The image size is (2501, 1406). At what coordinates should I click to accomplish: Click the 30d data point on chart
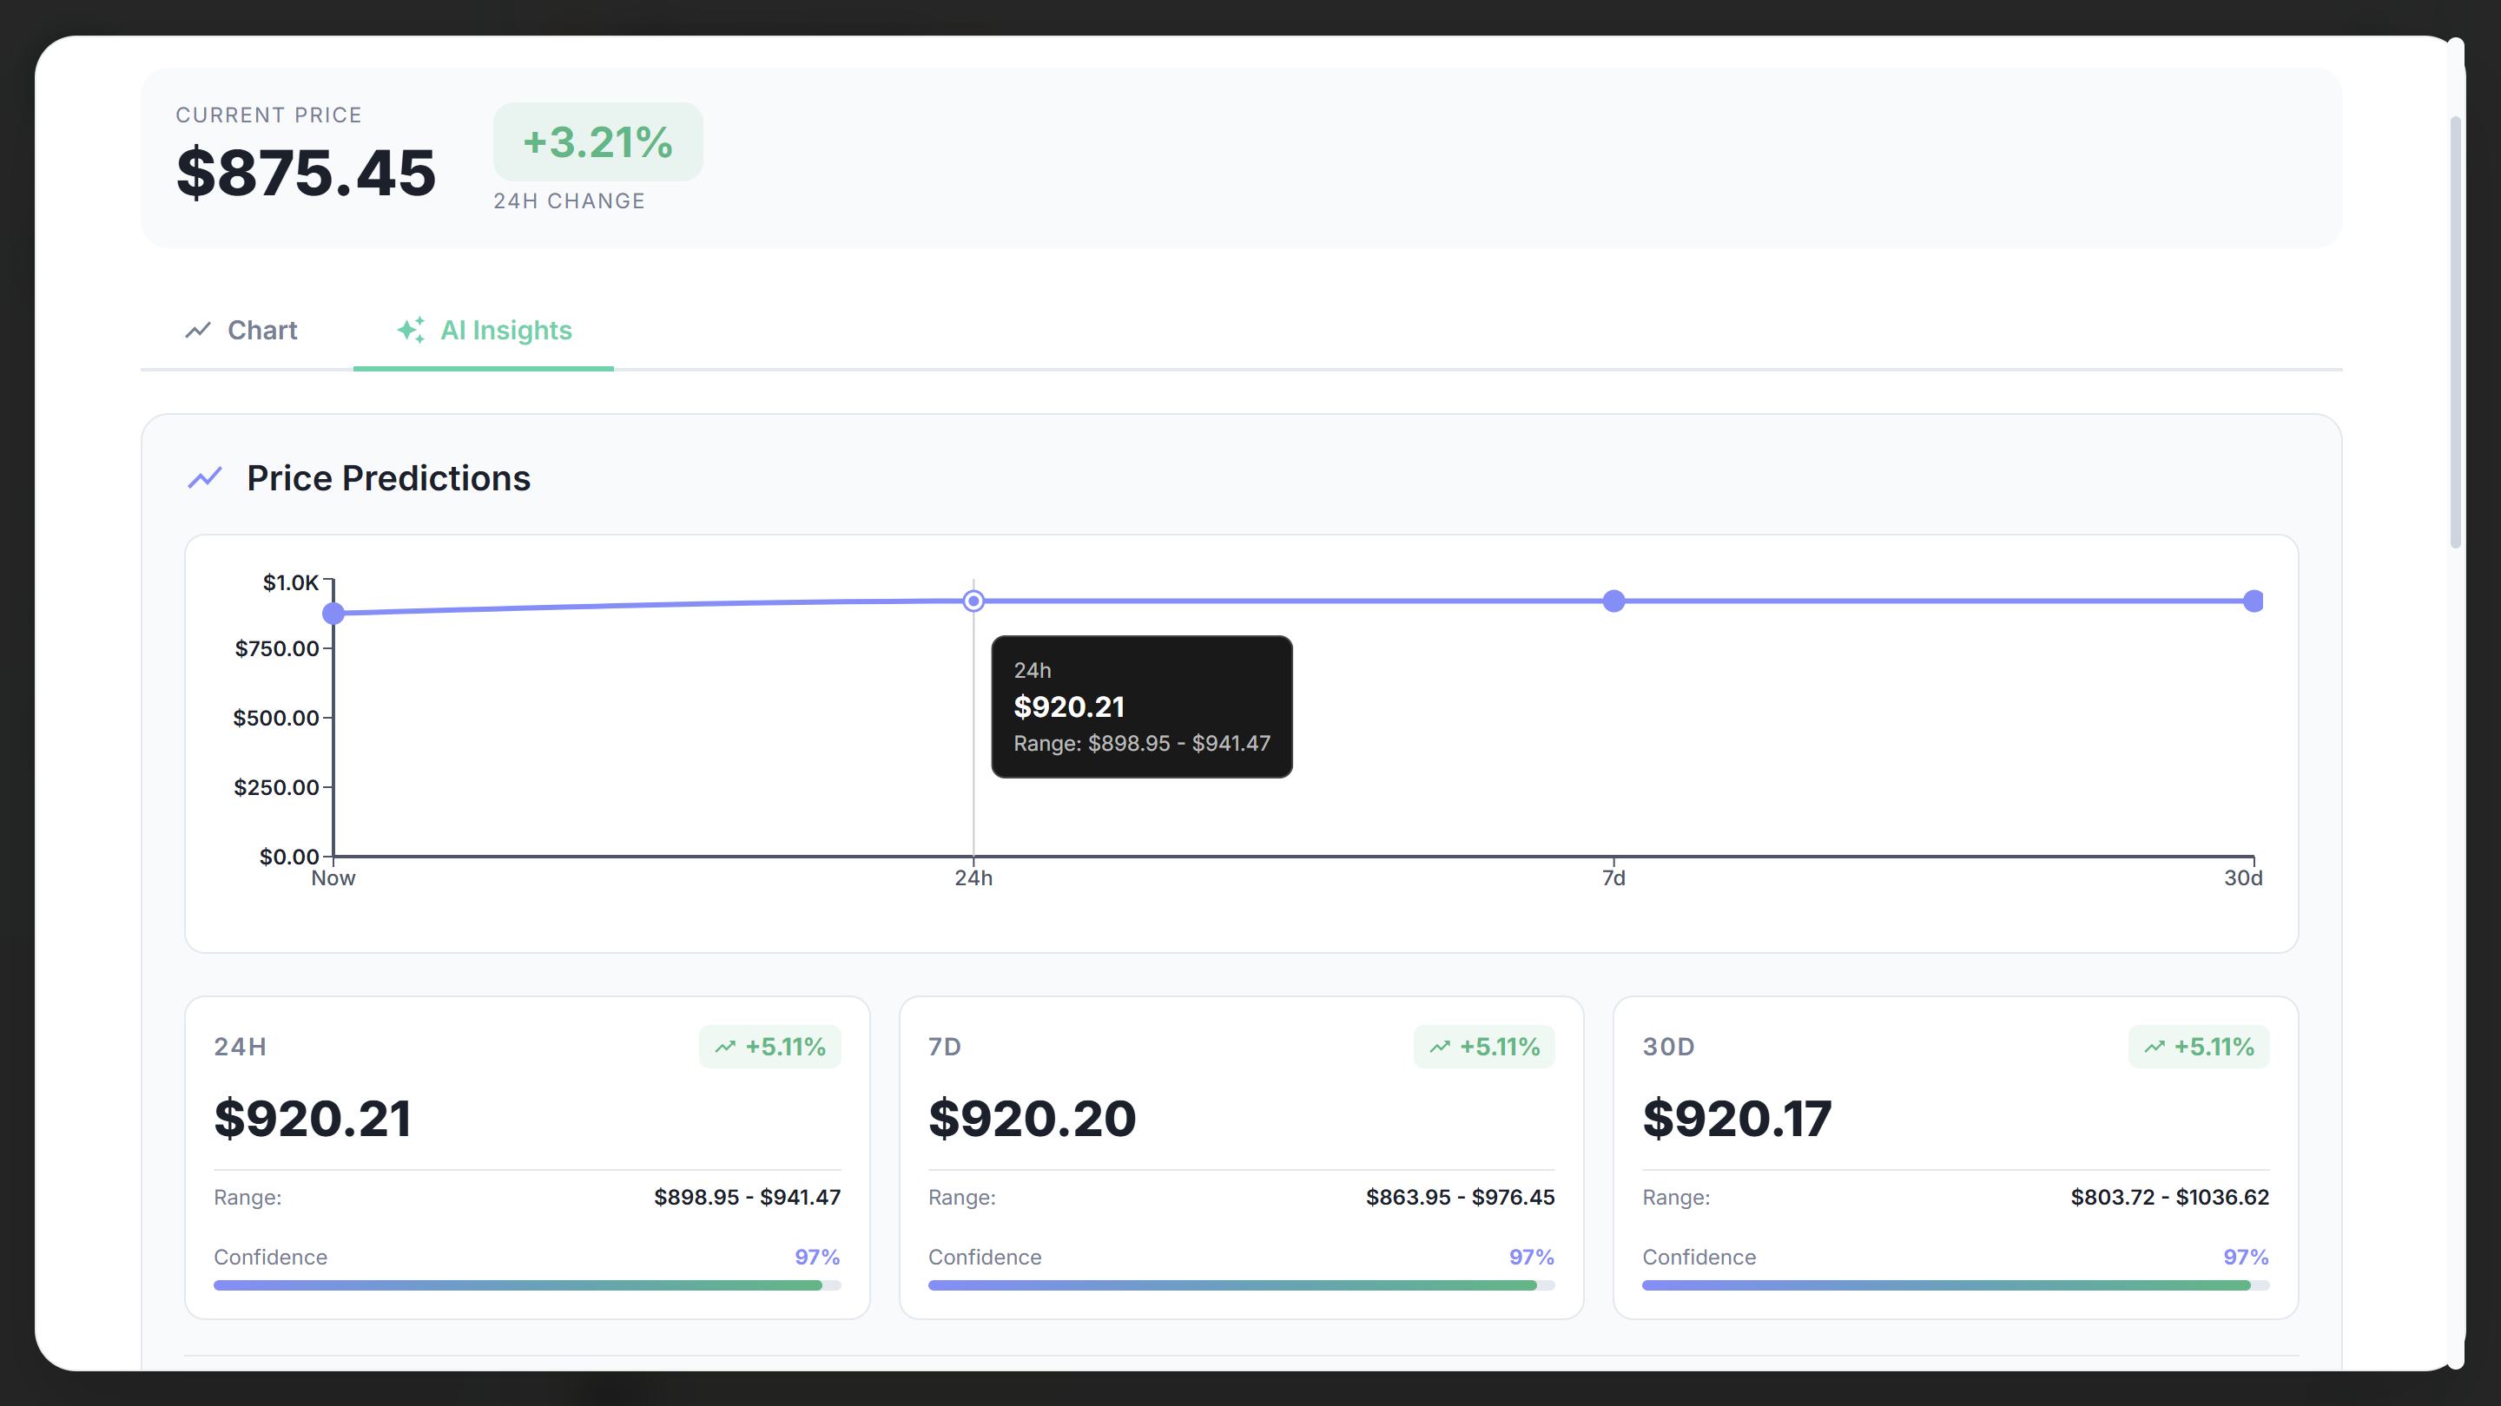(x=2253, y=601)
